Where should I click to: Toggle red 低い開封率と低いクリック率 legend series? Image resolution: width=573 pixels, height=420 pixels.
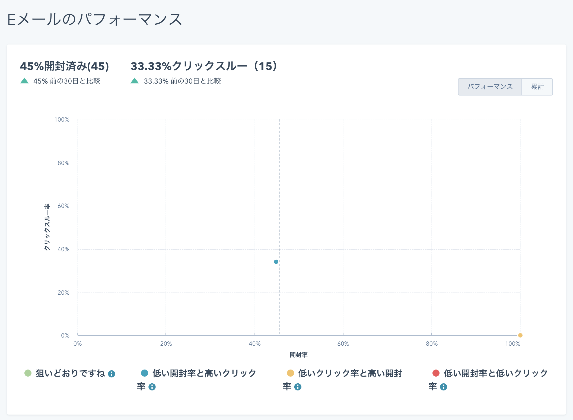pyautogui.click(x=495, y=373)
